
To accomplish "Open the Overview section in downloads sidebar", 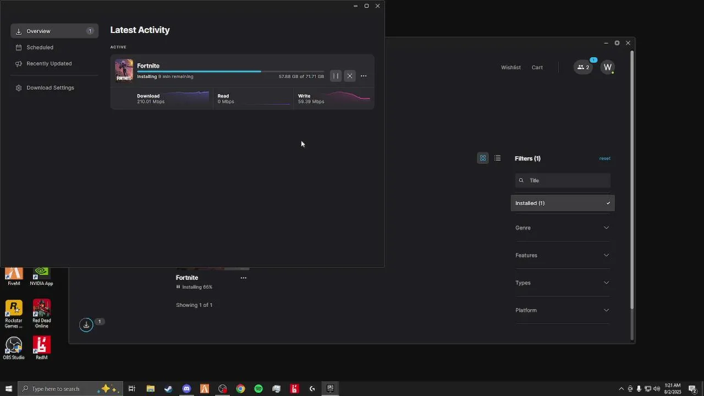I will [54, 31].
